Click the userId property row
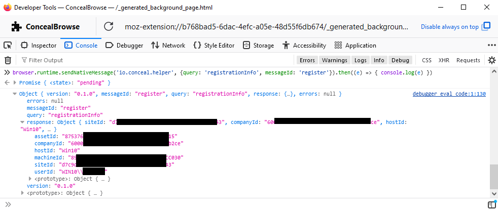The height and width of the screenshot is (211, 498). [71, 172]
